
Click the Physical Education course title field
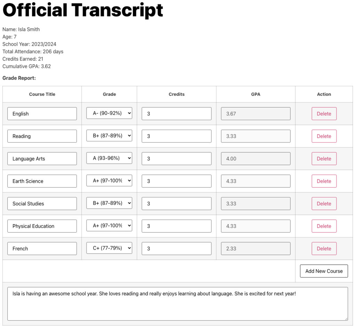click(42, 226)
